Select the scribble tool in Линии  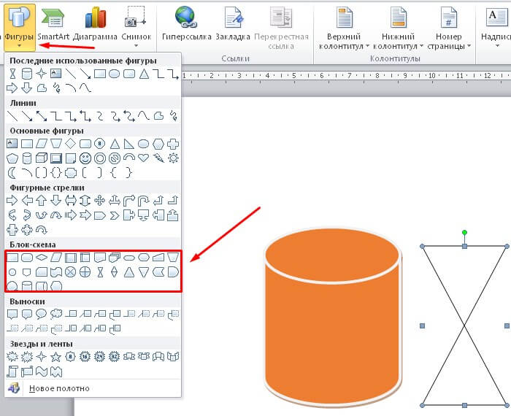174,116
